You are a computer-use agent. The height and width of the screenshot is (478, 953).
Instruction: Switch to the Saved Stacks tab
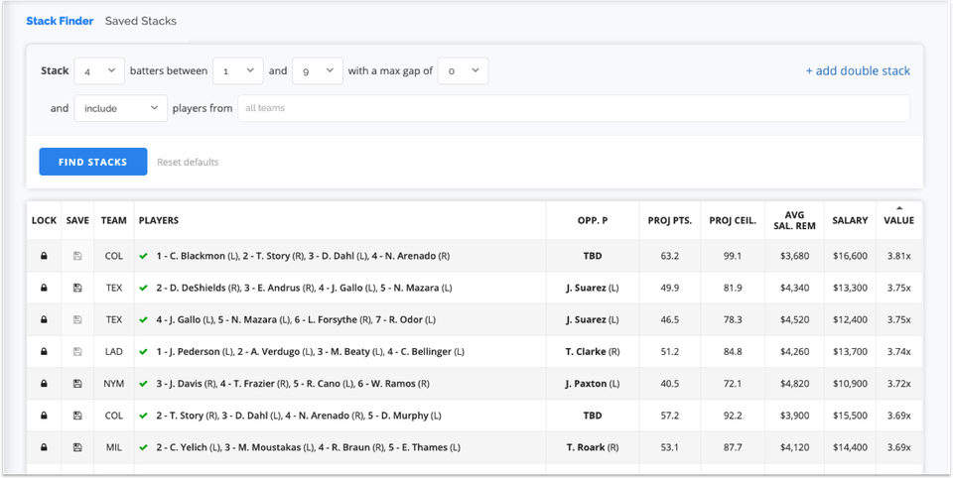coord(140,21)
